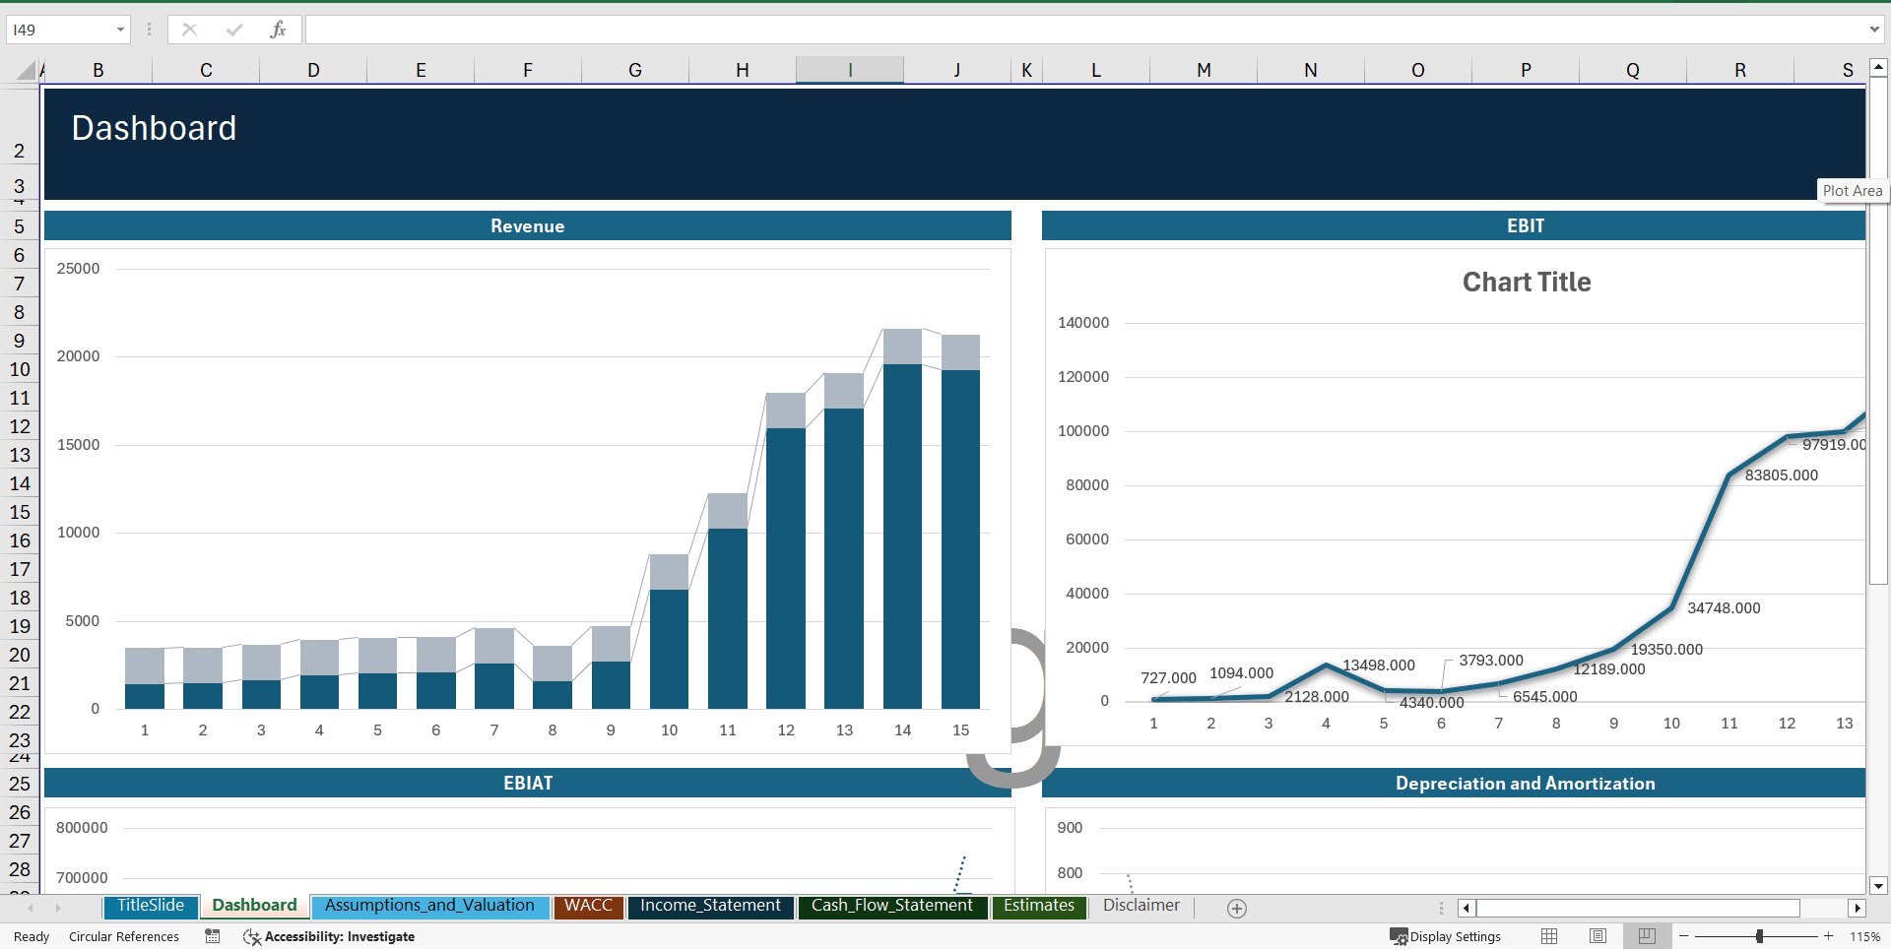Click the 13498.000 data label
This screenshot has height=951, width=1891.
pos(1379,665)
